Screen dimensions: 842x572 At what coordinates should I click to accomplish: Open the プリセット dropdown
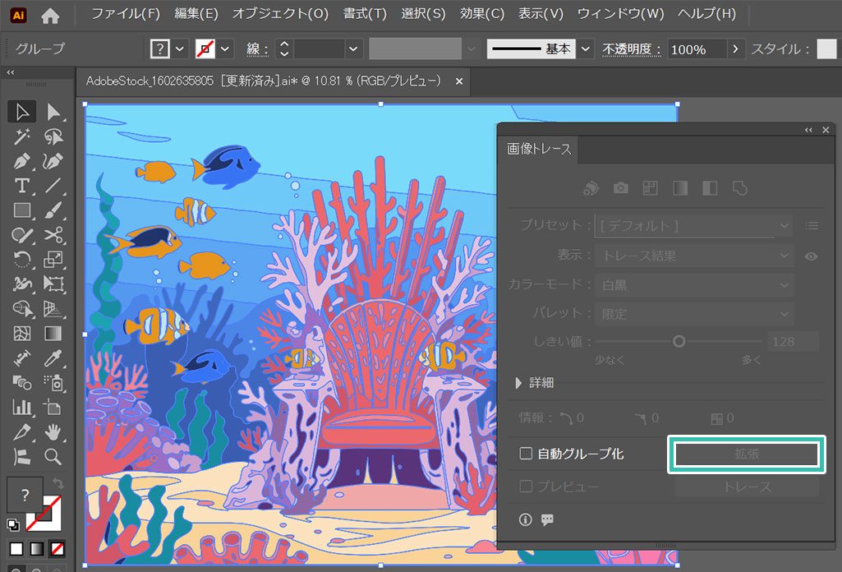(x=694, y=225)
